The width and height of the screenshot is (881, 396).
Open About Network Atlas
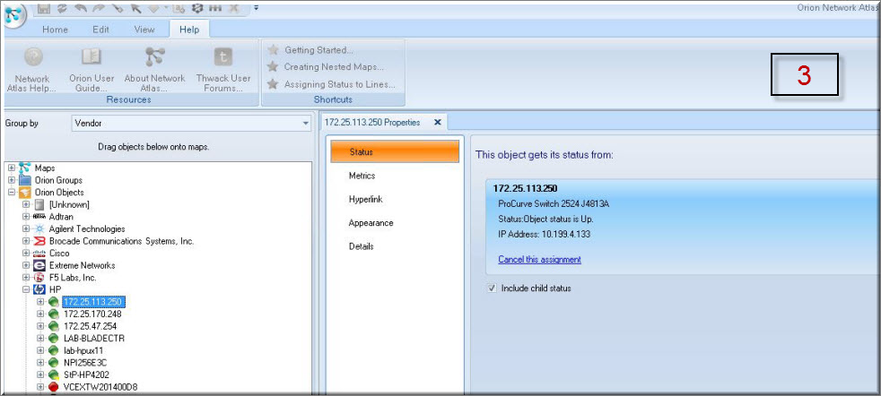(154, 70)
